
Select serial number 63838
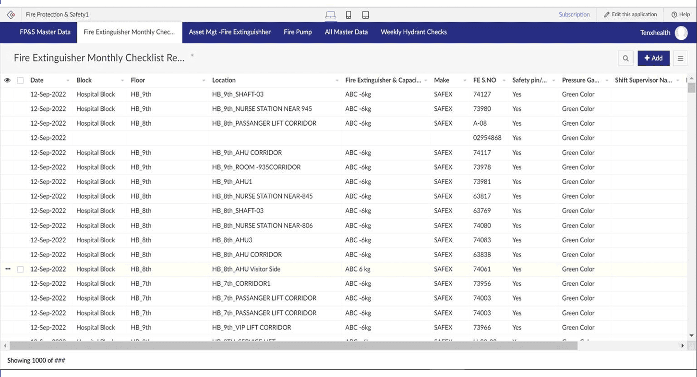[482, 255]
